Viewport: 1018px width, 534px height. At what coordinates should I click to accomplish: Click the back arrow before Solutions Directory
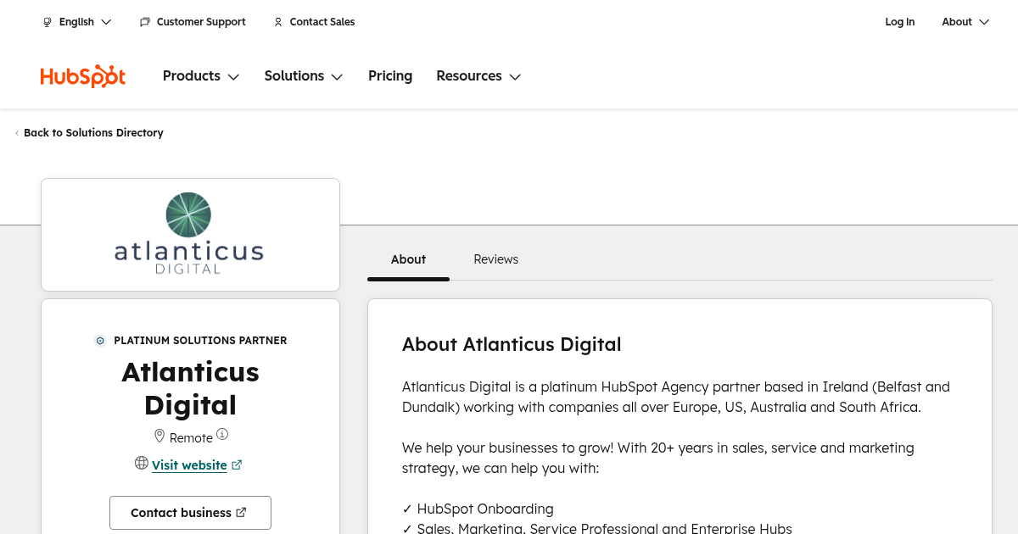tap(17, 133)
